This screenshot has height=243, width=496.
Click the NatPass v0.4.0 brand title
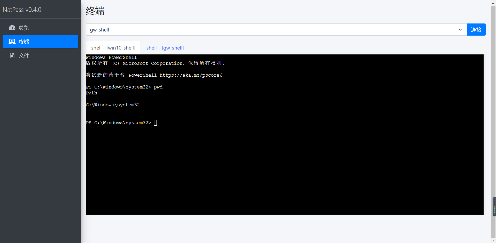22,10
